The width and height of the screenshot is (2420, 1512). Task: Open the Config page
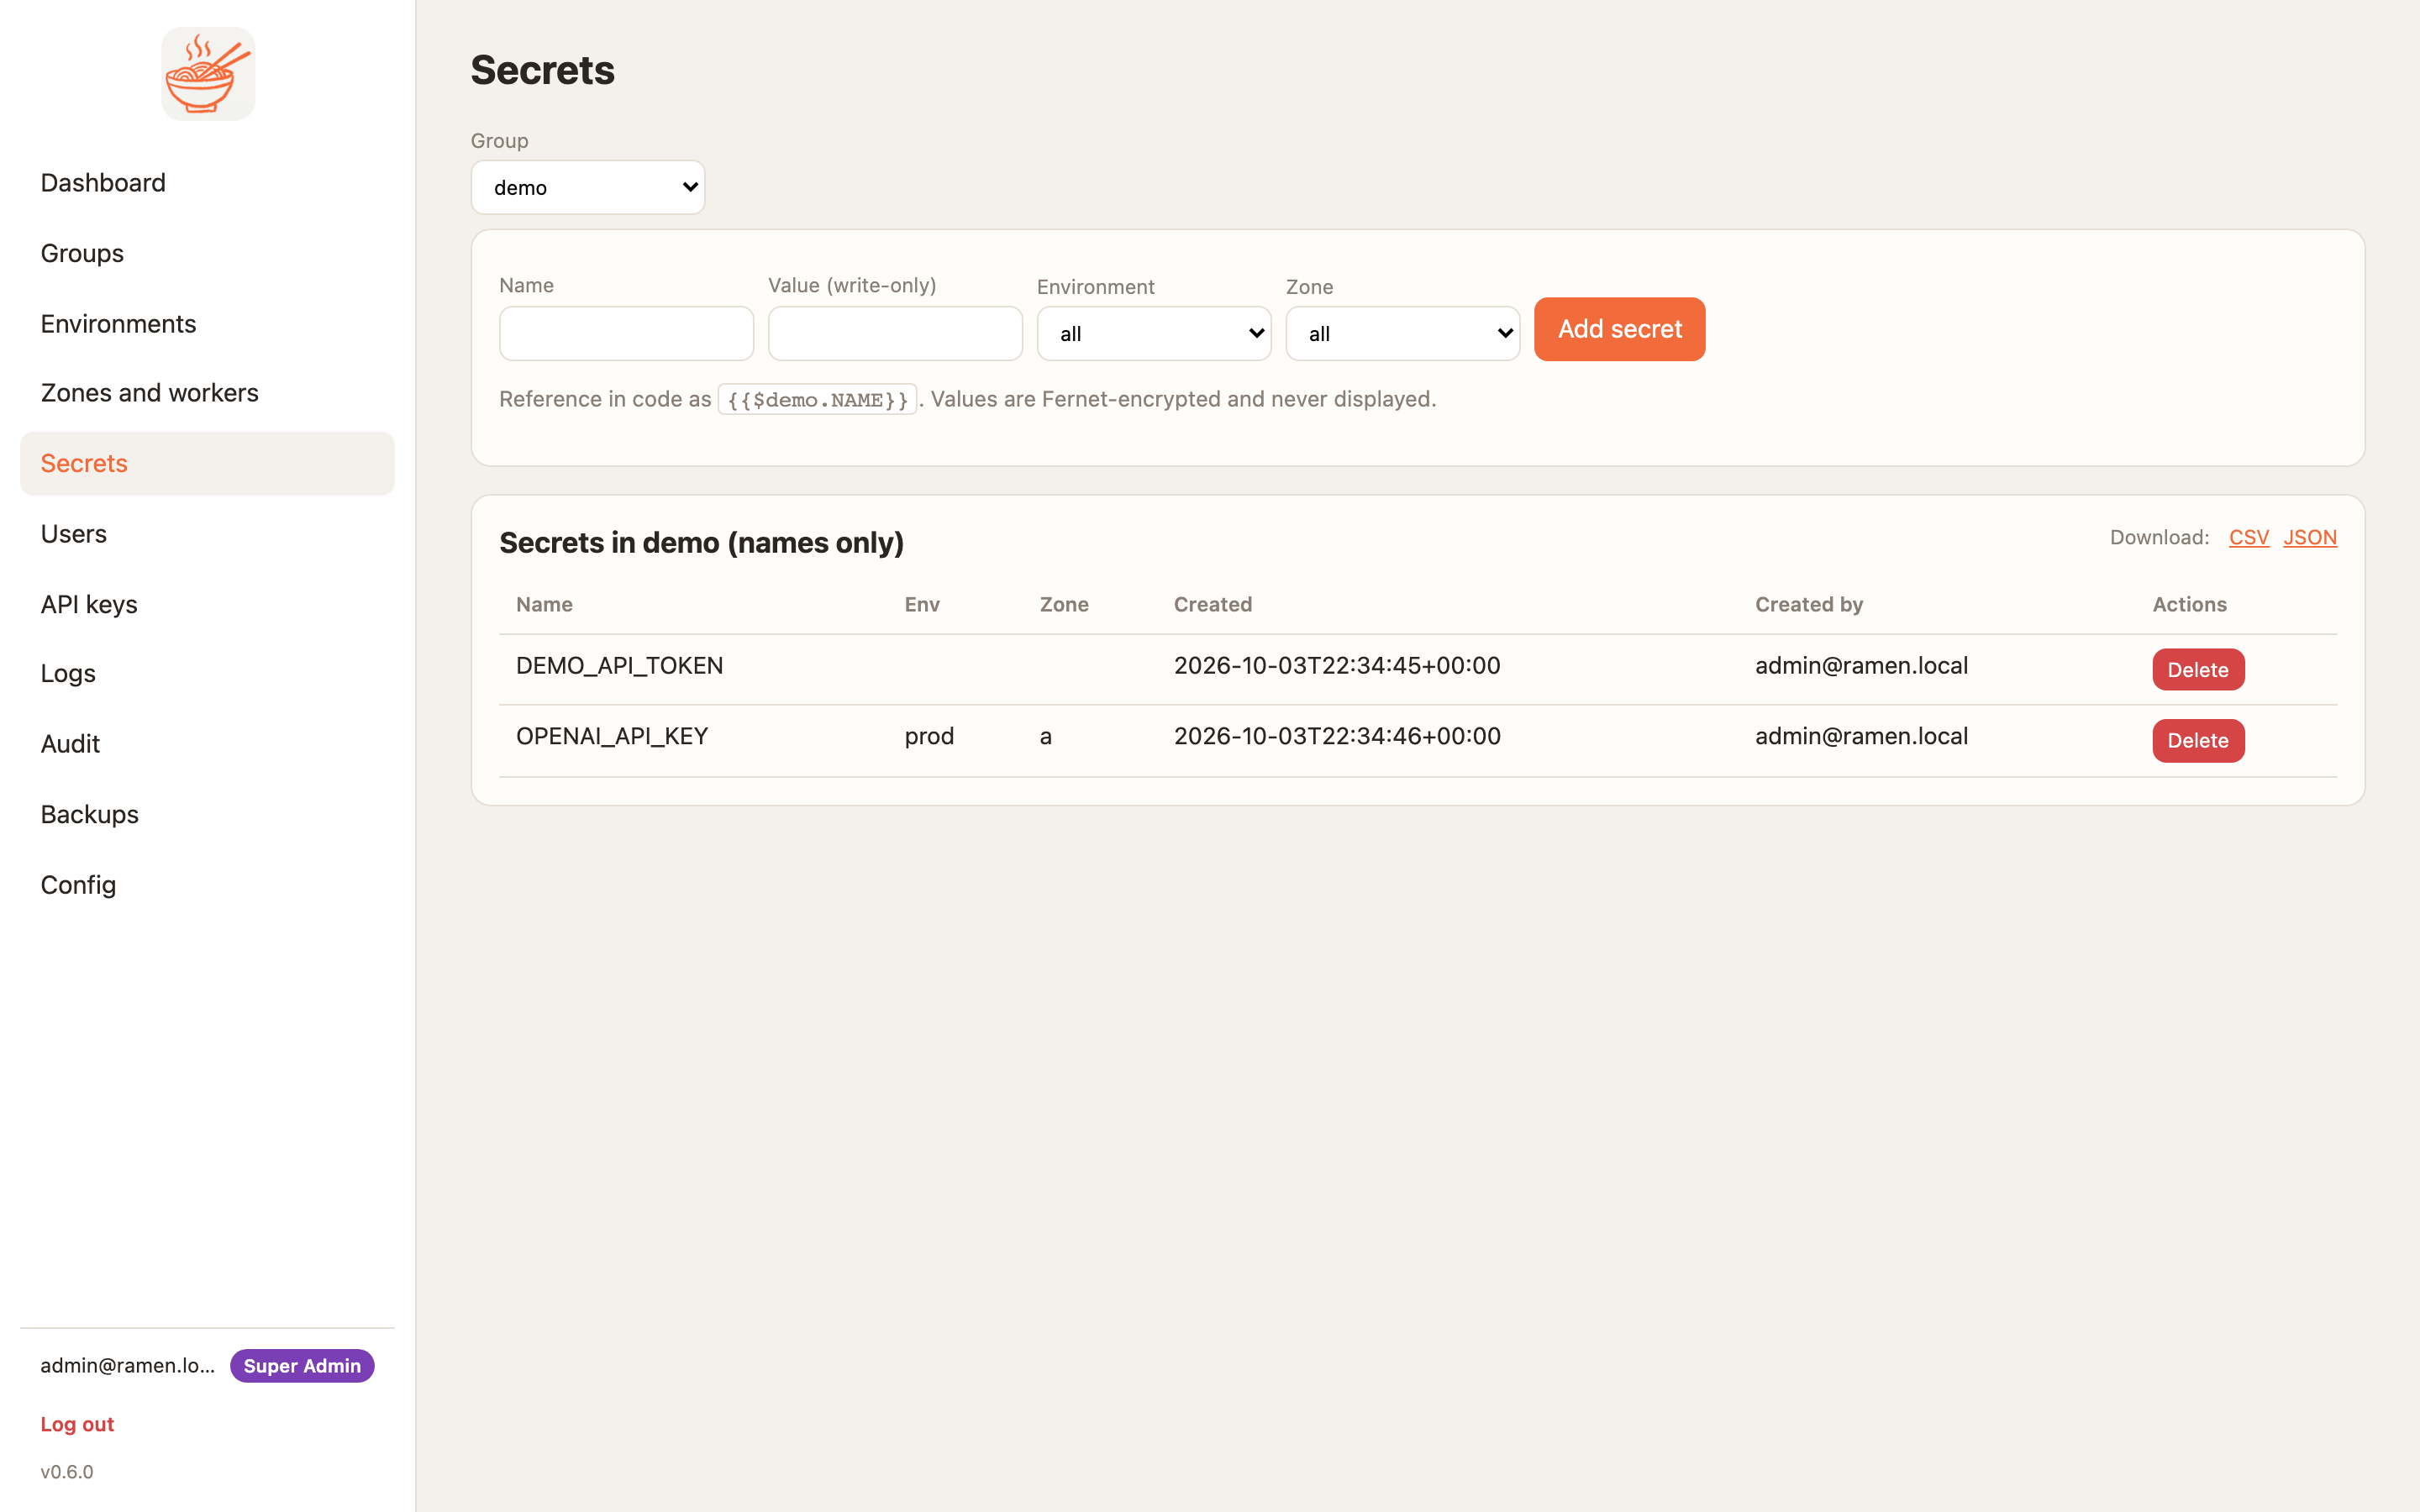[207, 885]
